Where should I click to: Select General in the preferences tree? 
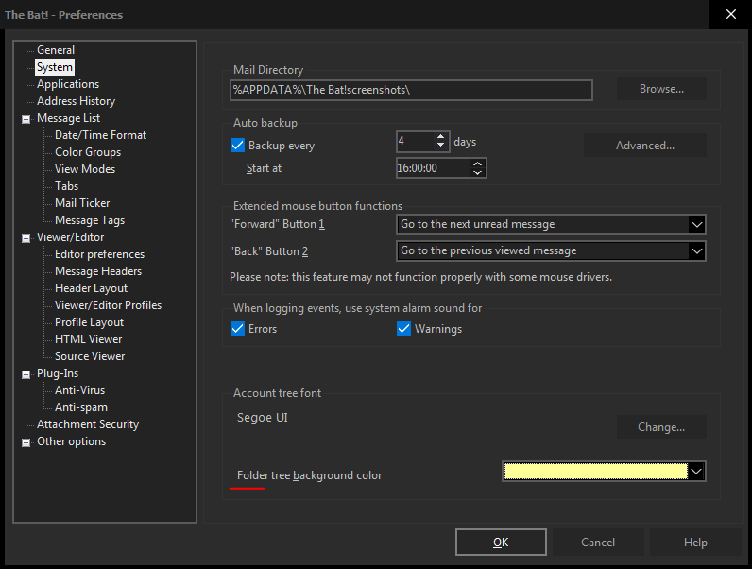pos(56,50)
